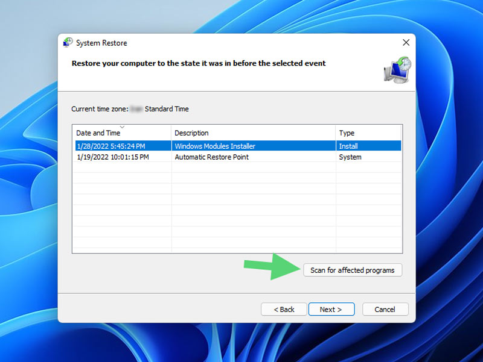483x362 pixels.
Task: Click the System Restore title bar icon
Action: [x=68, y=43]
